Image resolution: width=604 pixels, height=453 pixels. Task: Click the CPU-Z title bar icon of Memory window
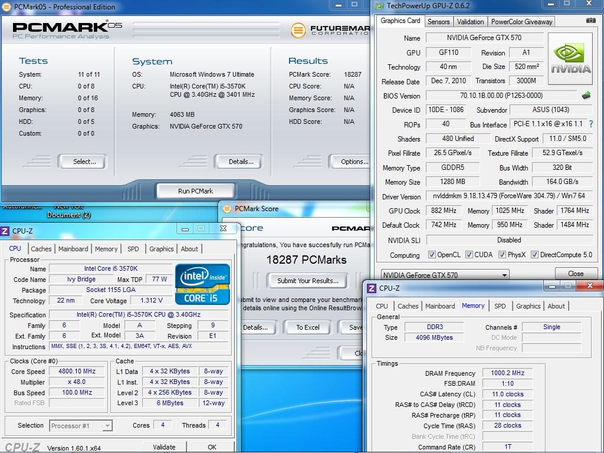(372, 288)
